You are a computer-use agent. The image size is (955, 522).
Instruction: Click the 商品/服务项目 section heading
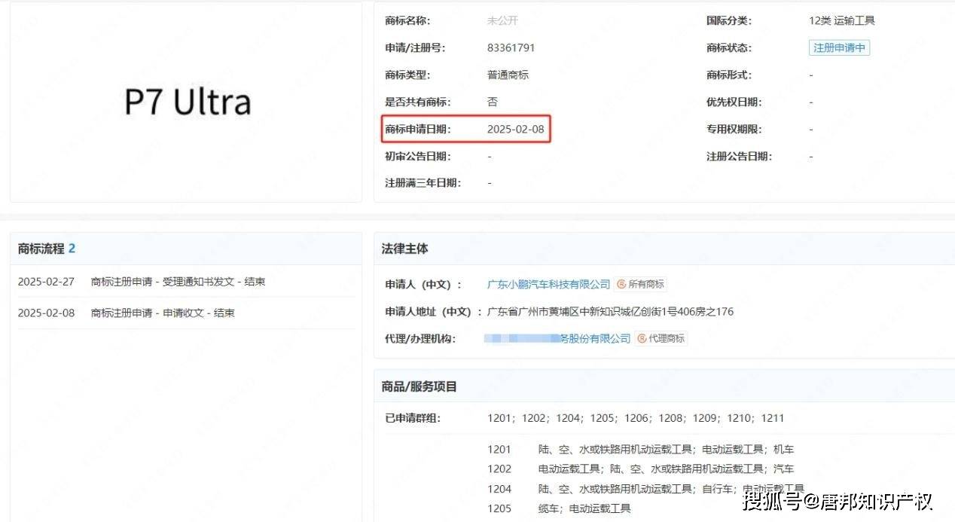click(420, 386)
